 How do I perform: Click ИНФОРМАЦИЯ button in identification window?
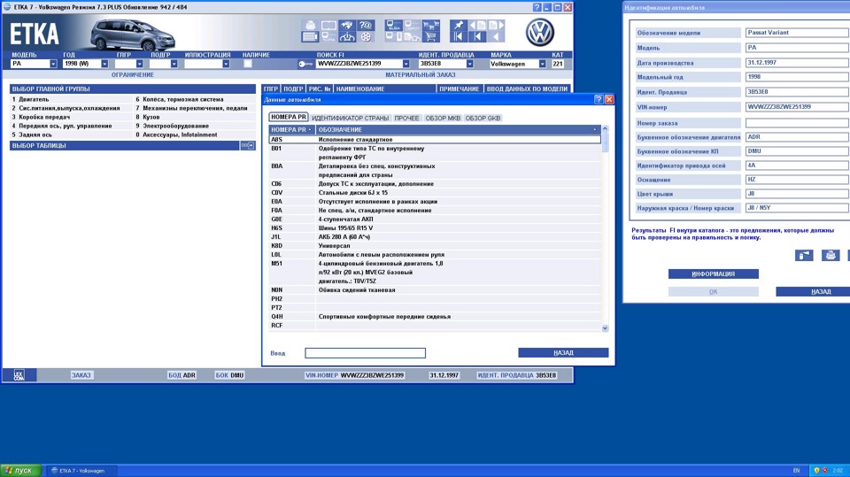(713, 273)
